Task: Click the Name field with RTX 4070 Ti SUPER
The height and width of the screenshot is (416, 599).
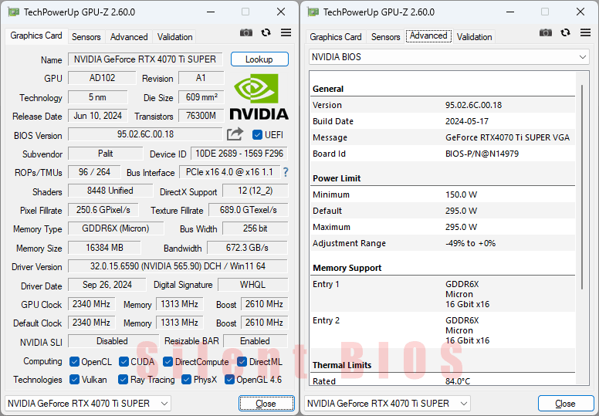Action: [146, 59]
